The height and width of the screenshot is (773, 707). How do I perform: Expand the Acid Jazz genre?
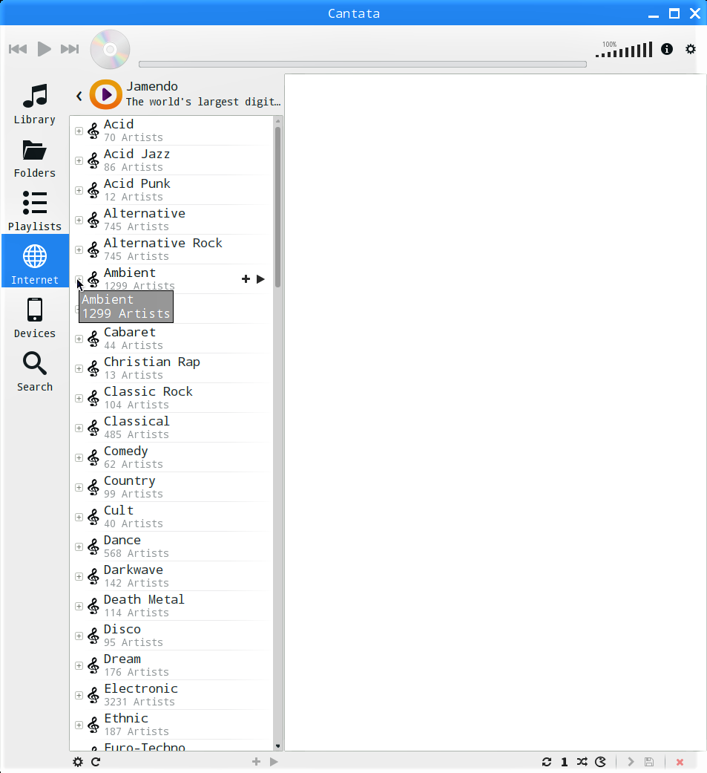click(x=79, y=160)
